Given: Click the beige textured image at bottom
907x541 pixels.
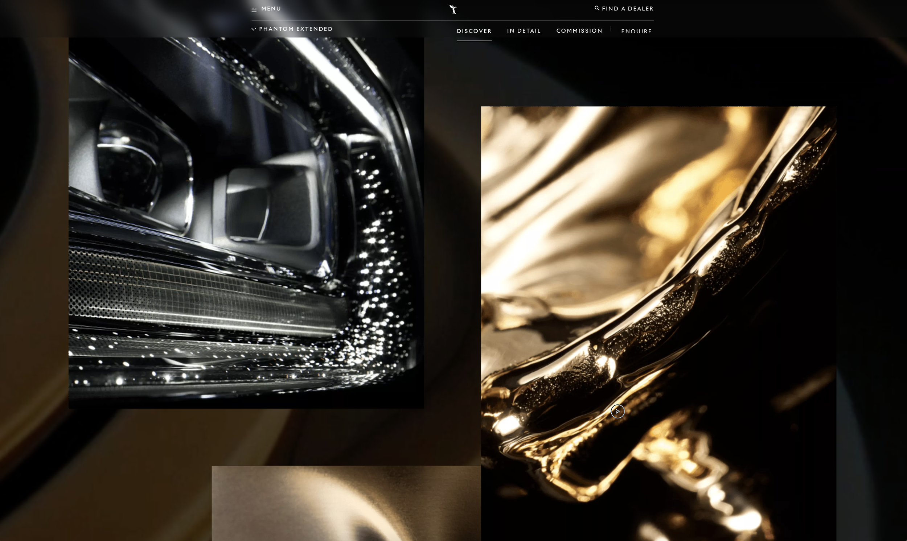Looking at the screenshot, I should [346, 503].
